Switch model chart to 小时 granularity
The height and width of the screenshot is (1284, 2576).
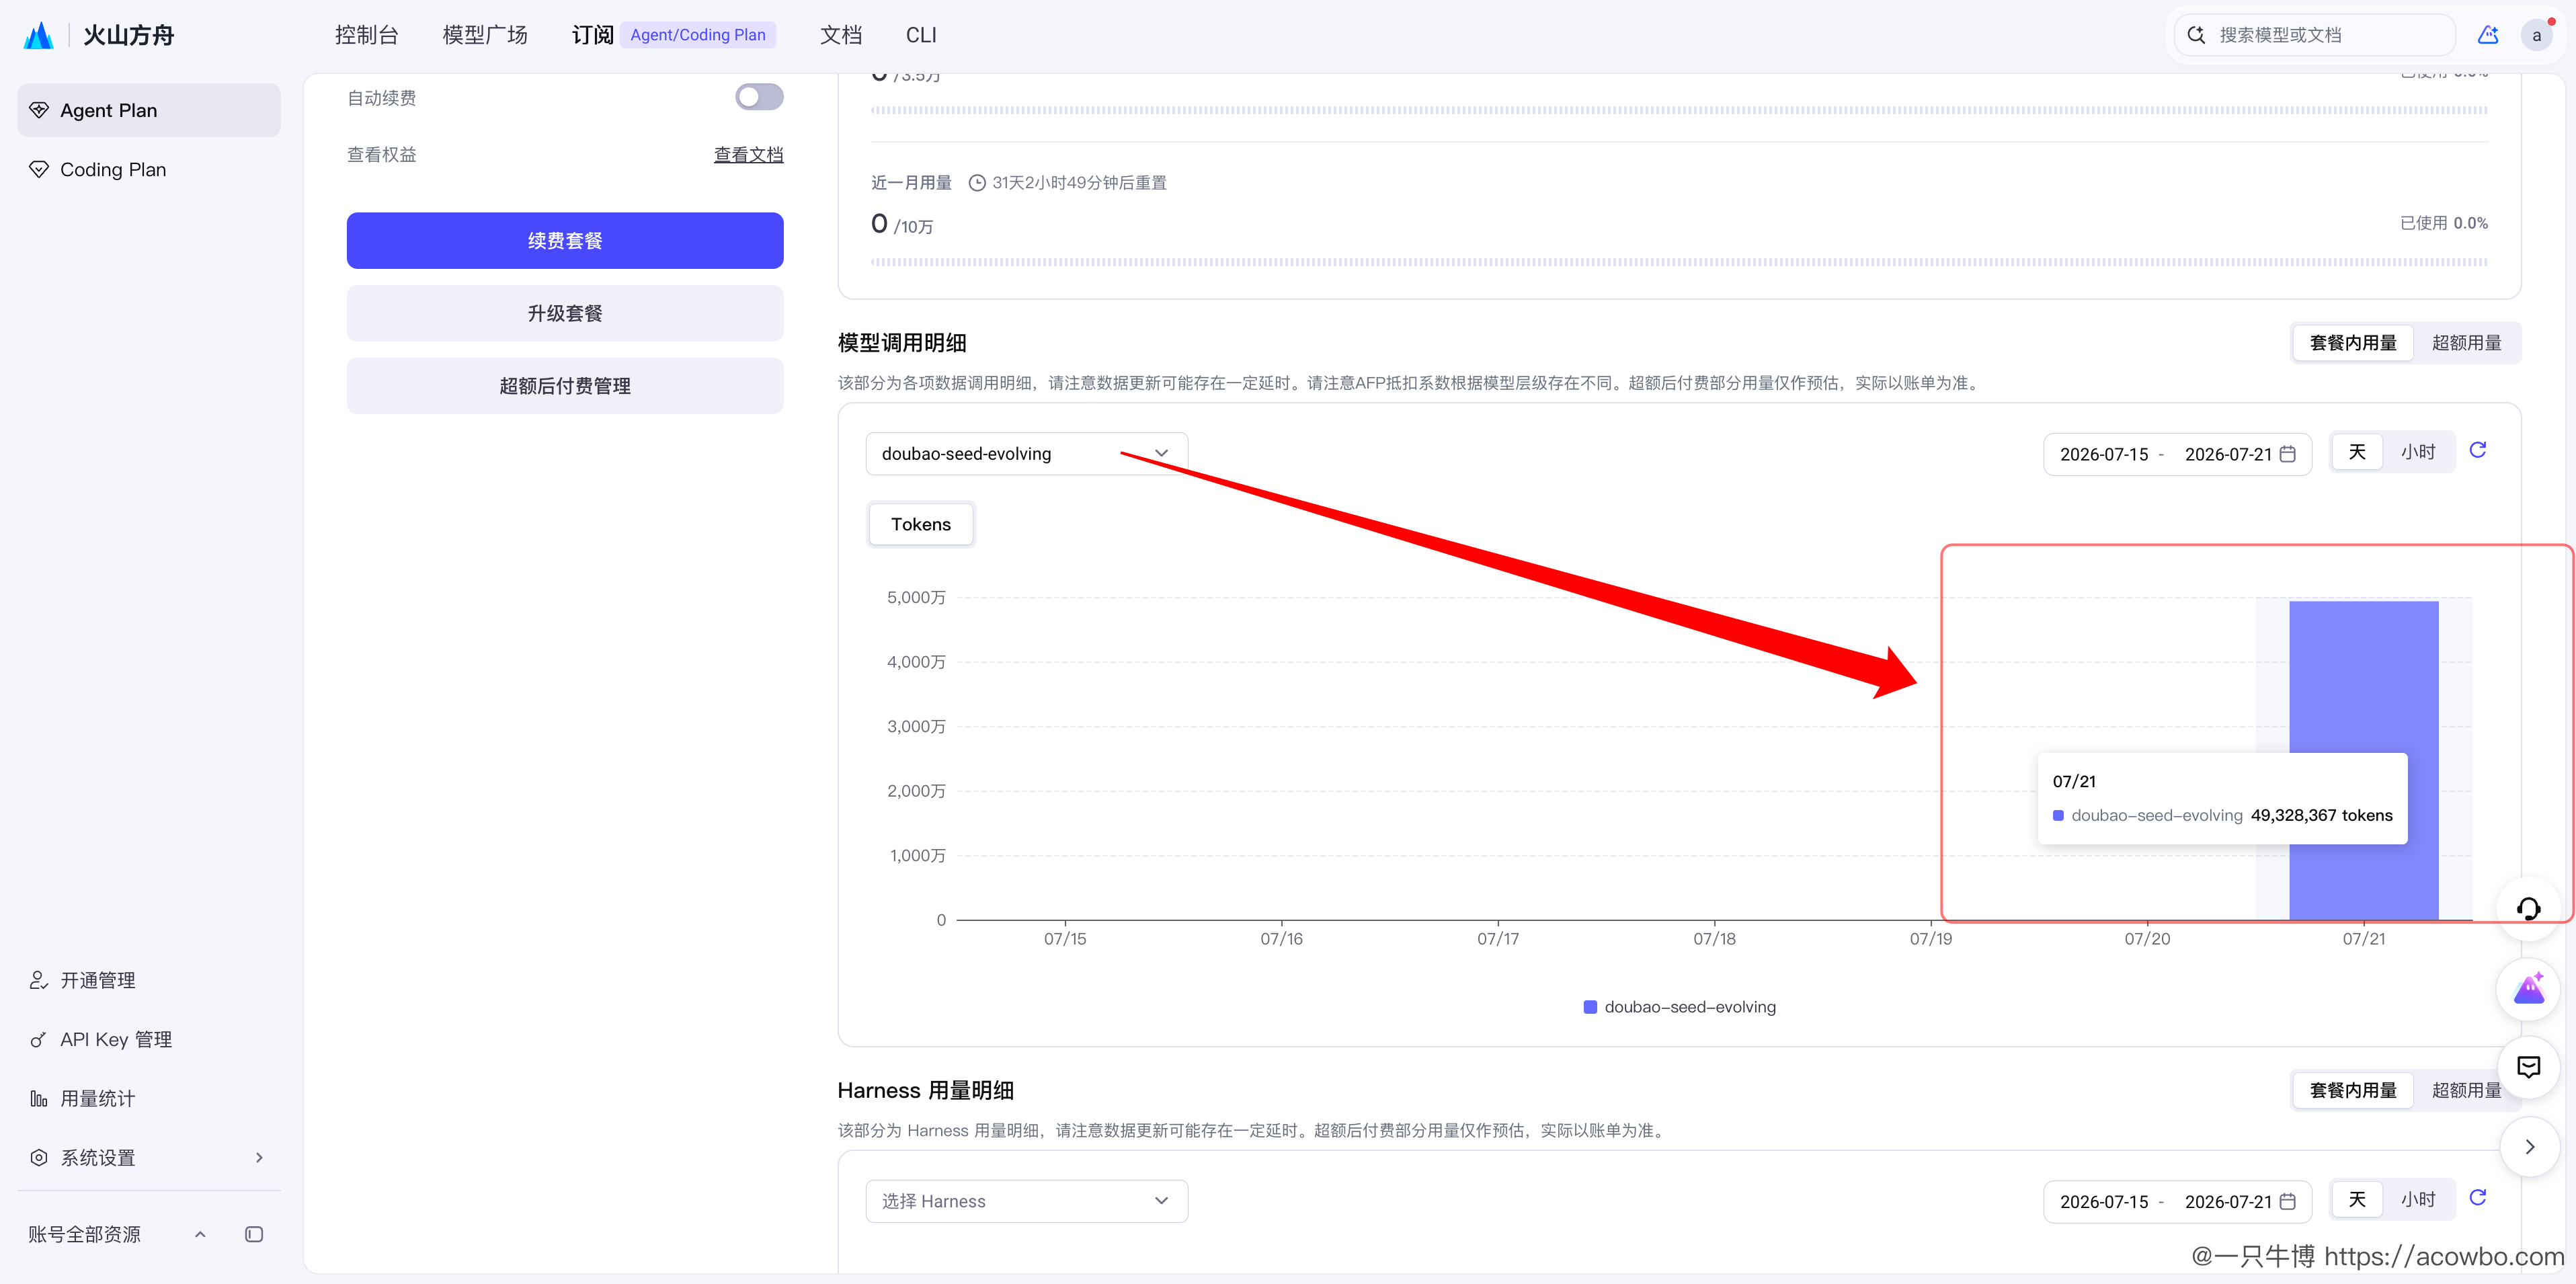pyautogui.click(x=2418, y=452)
